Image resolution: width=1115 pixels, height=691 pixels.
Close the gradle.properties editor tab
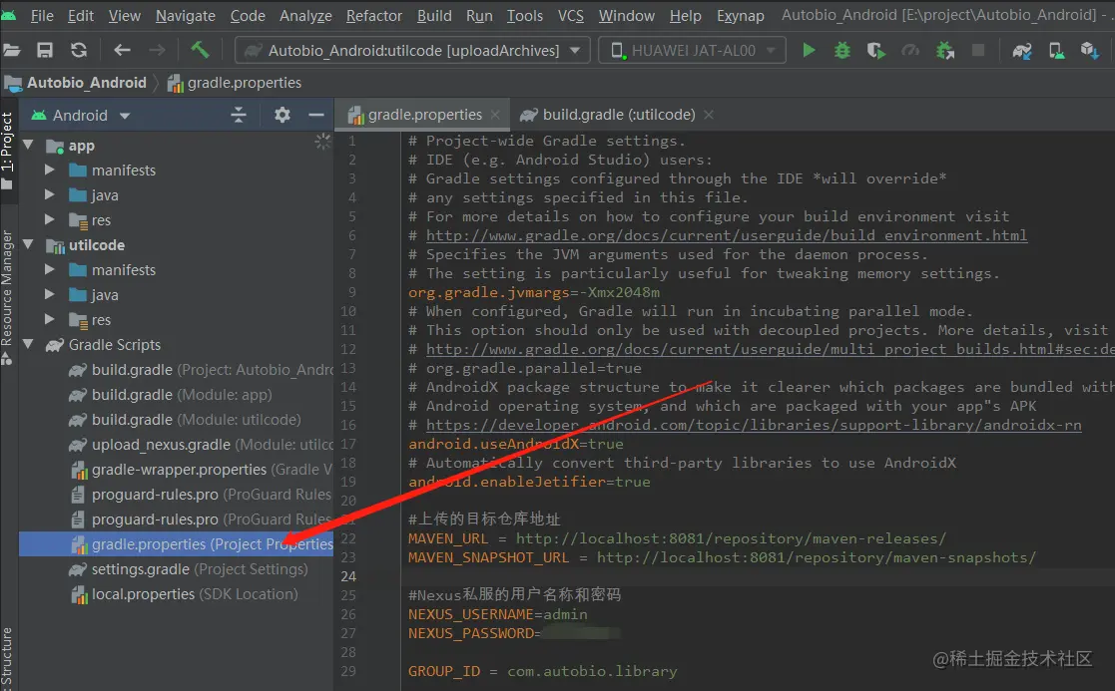(x=495, y=115)
